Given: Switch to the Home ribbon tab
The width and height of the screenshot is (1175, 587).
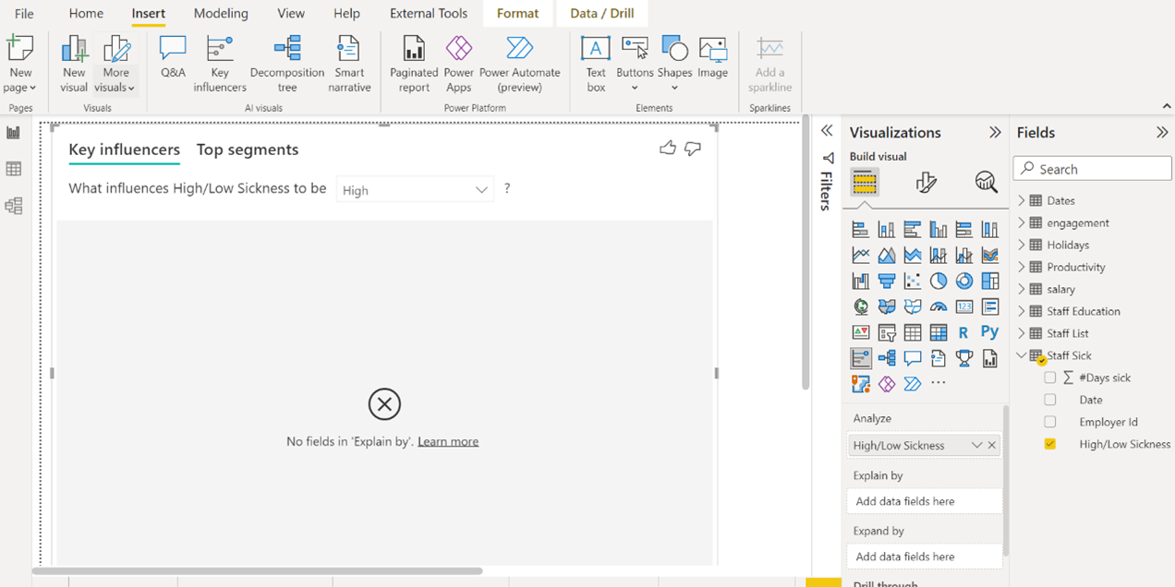Looking at the screenshot, I should [86, 14].
